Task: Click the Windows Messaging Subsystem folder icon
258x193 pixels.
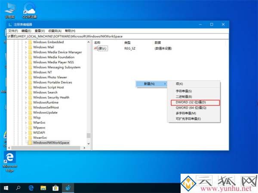Action: pyautogui.click(x=30, y=67)
